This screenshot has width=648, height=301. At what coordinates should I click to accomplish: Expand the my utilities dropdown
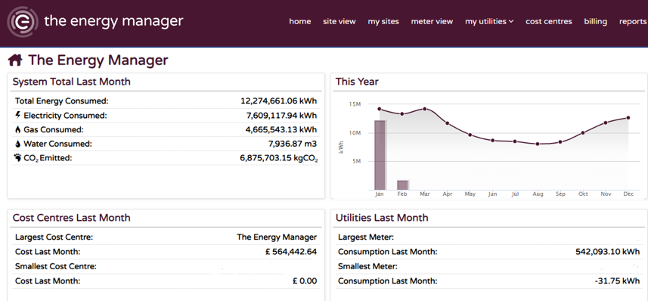coord(489,21)
